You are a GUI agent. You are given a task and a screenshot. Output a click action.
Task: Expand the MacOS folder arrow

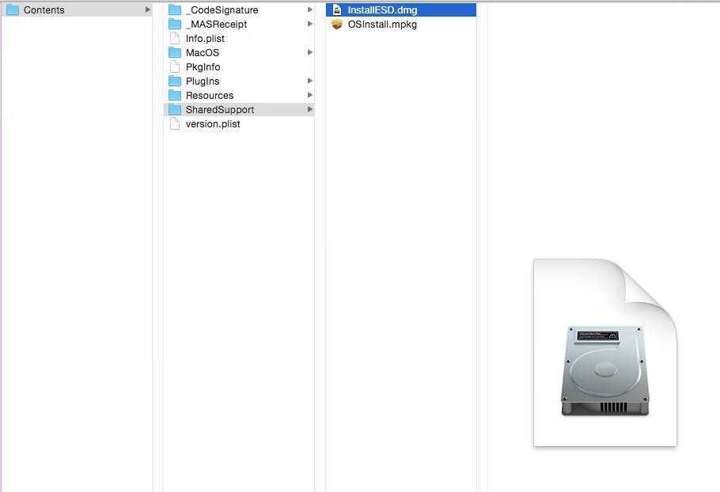[310, 52]
